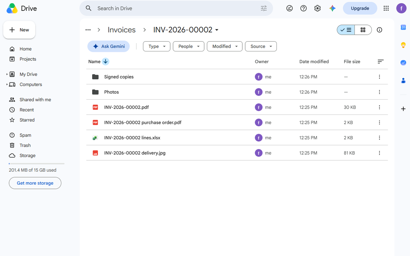The image size is (410, 256).
Task: Open the Spam section
Action: (x=25, y=135)
